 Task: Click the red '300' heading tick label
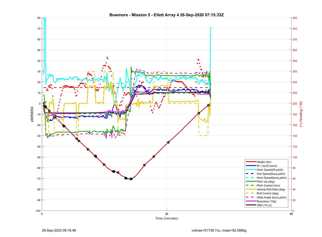coord(295,50)
